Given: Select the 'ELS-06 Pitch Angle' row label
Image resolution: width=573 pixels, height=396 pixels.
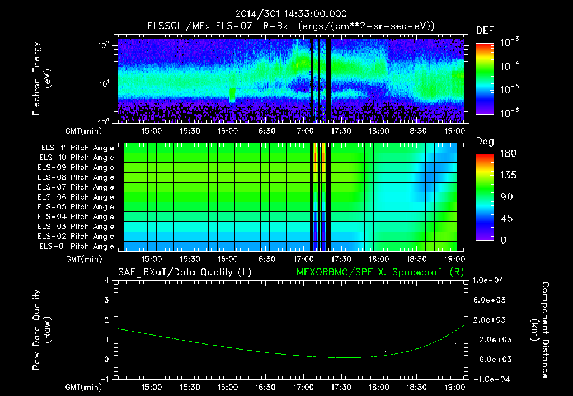Looking at the screenshot, I should pyautogui.click(x=76, y=197).
